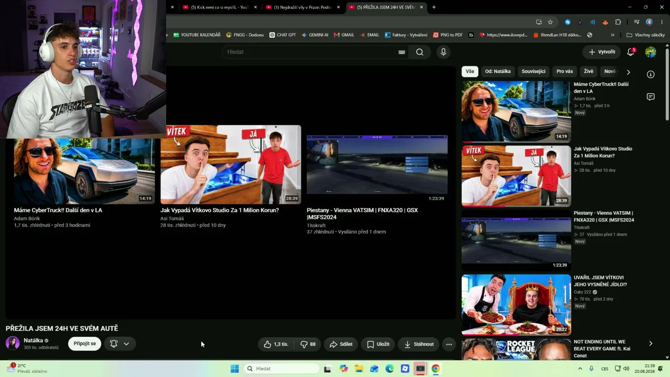
Task: Show more filter chips with the right arrow
Action: (x=628, y=72)
